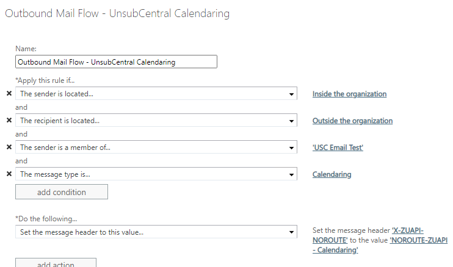Edit the 'USC Email Test' group link
Screen dimensions: 453x267
[338, 147]
